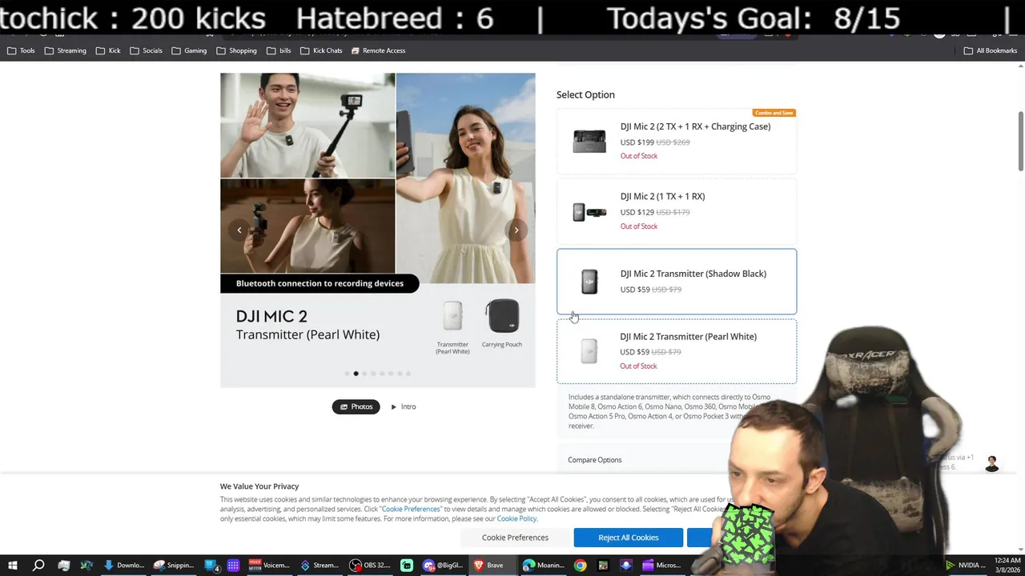The width and height of the screenshot is (1025, 576).
Task: Open Google Chrome from taskbar
Action: tap(580, 565)
